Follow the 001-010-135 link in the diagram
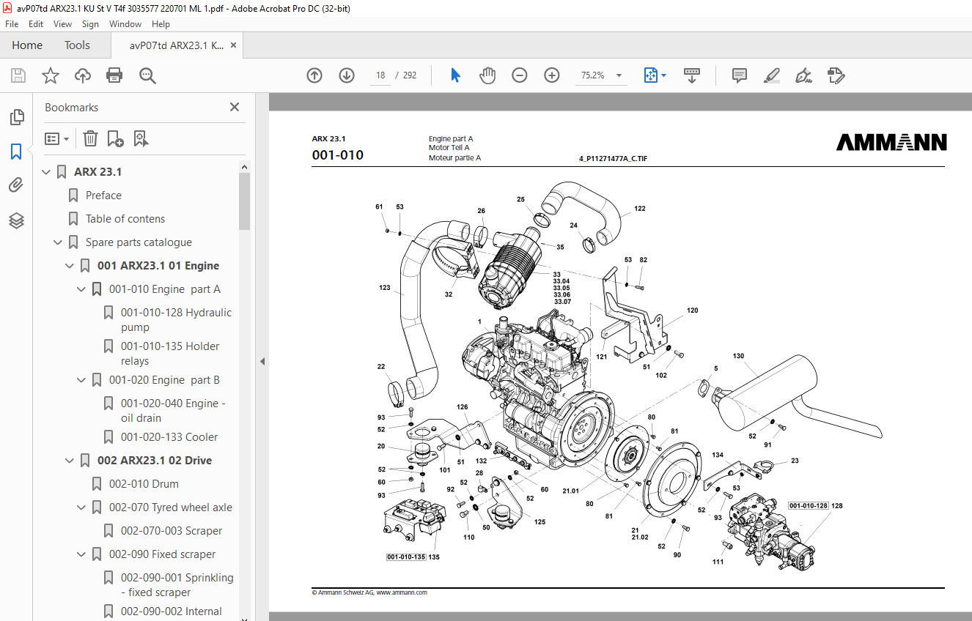The height and width of the screenshot is (621, 972). coord(406,557)
